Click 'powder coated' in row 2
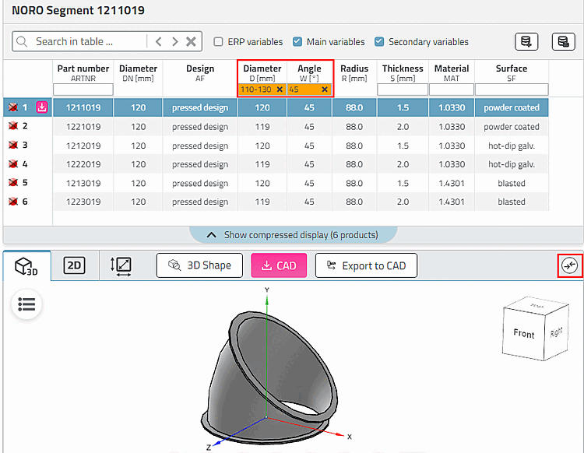The height and width of the screenshot is (453, 584). tap(512, 127)
